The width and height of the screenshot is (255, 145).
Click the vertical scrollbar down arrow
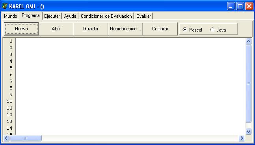pos(248,131)
